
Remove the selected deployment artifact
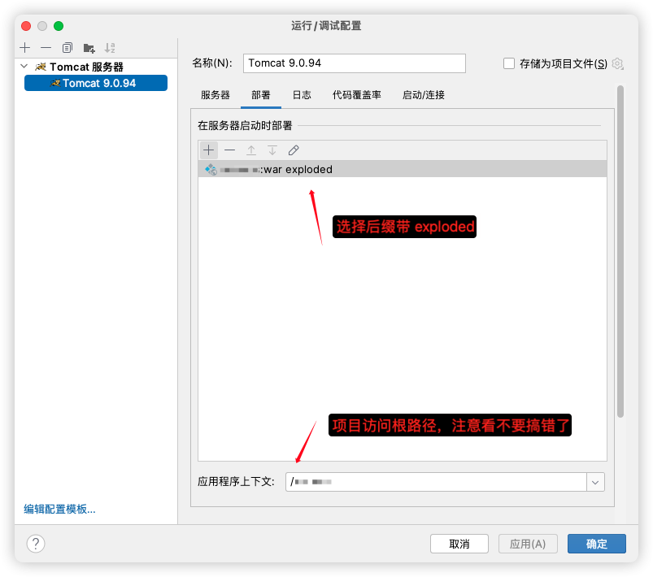tap(230, 150)
